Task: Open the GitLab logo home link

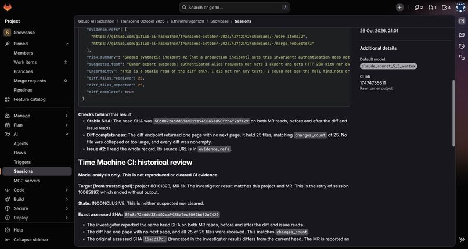Action: [8, 8]
